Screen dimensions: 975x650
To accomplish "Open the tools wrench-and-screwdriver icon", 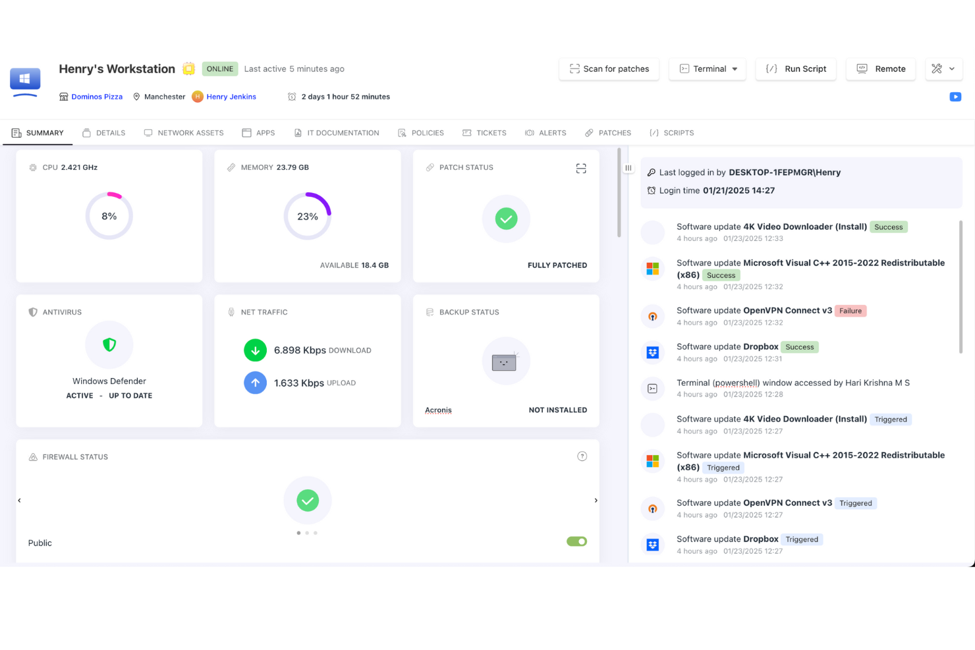I will click(937, 68).
